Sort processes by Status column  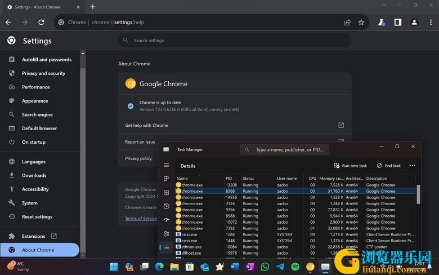[x=258, y=178]
